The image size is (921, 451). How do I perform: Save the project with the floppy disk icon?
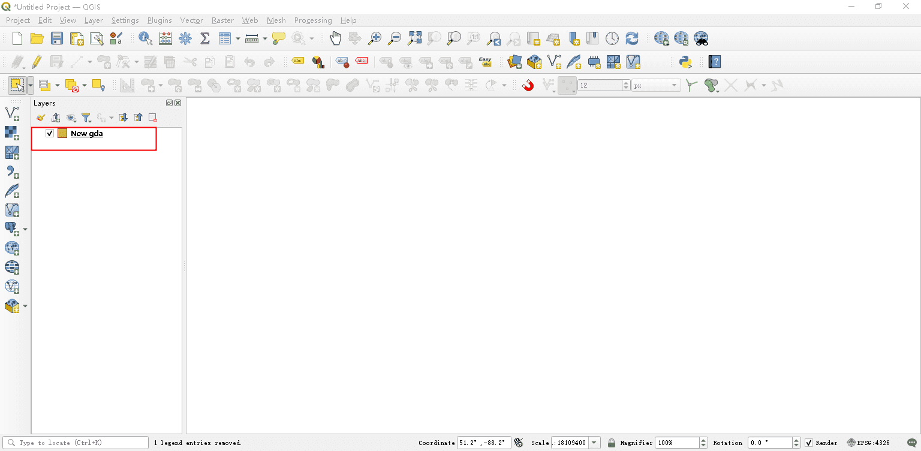(x=57, y=38)
